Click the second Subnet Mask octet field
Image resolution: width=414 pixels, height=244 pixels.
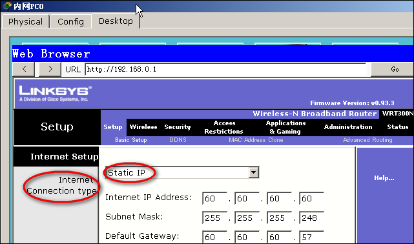point(247,218)
